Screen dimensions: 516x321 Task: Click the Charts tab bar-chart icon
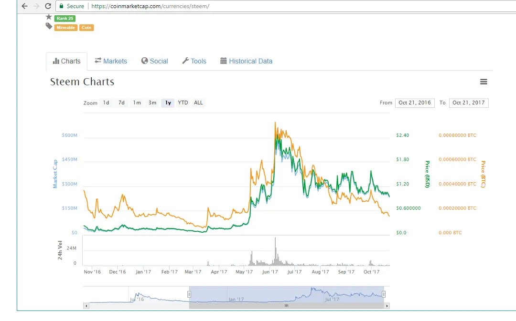coord(56,61)
